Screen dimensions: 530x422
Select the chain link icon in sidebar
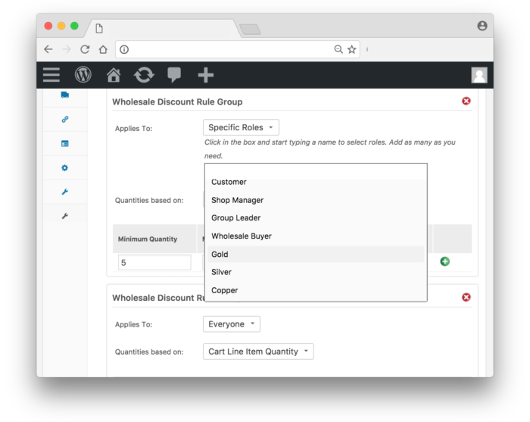[64, 120]
